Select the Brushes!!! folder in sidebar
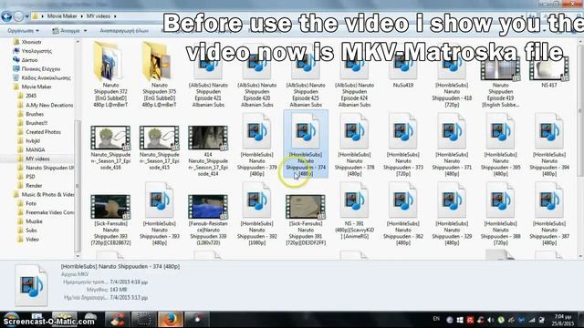The width and height of the screenshot is (584, 328). pyautogui.click(x=33, y=123)
